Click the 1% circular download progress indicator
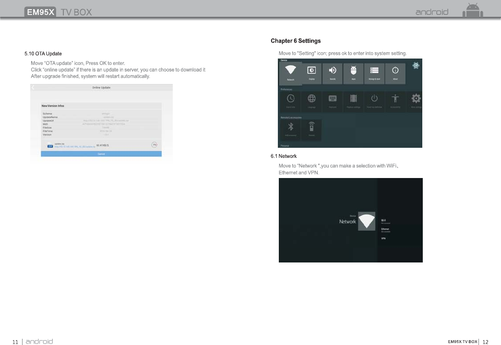This screenshot has height=345, width=501. tap(155, 145)
